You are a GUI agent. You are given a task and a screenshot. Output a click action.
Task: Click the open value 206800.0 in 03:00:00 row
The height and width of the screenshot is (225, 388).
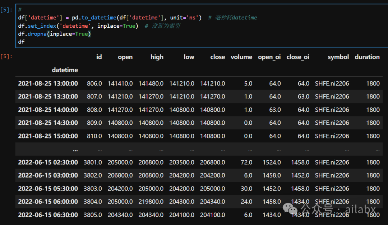120,175
